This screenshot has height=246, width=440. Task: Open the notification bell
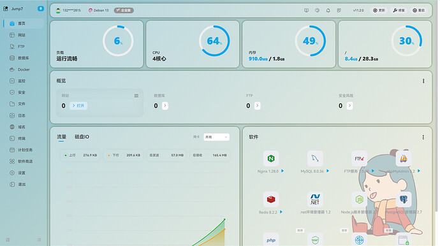(328, 10)
